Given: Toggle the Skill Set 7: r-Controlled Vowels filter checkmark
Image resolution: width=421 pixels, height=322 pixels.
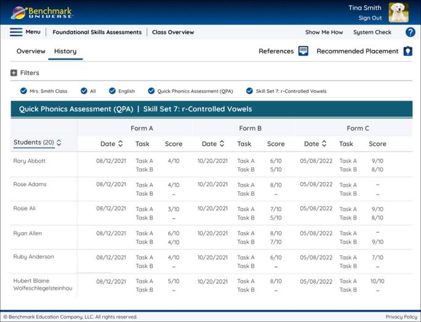Looking at the screenshot, I should [250, 91].
